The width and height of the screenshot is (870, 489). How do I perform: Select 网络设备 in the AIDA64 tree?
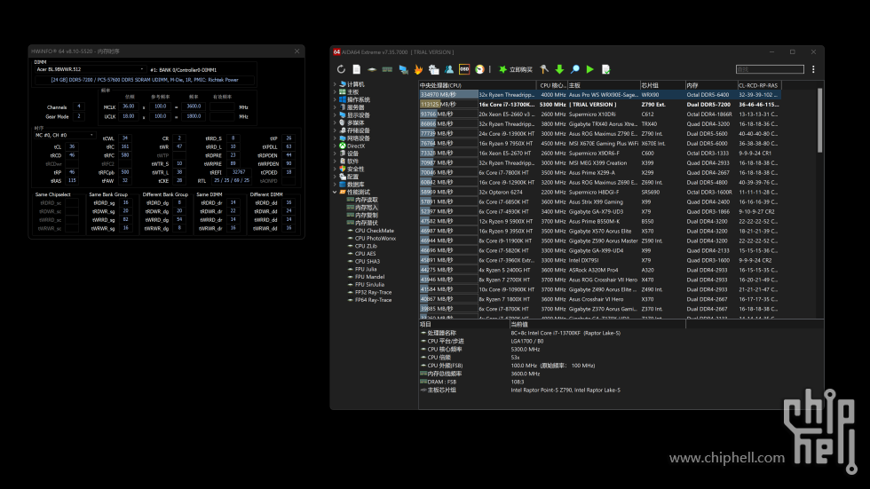pos(359,138)
